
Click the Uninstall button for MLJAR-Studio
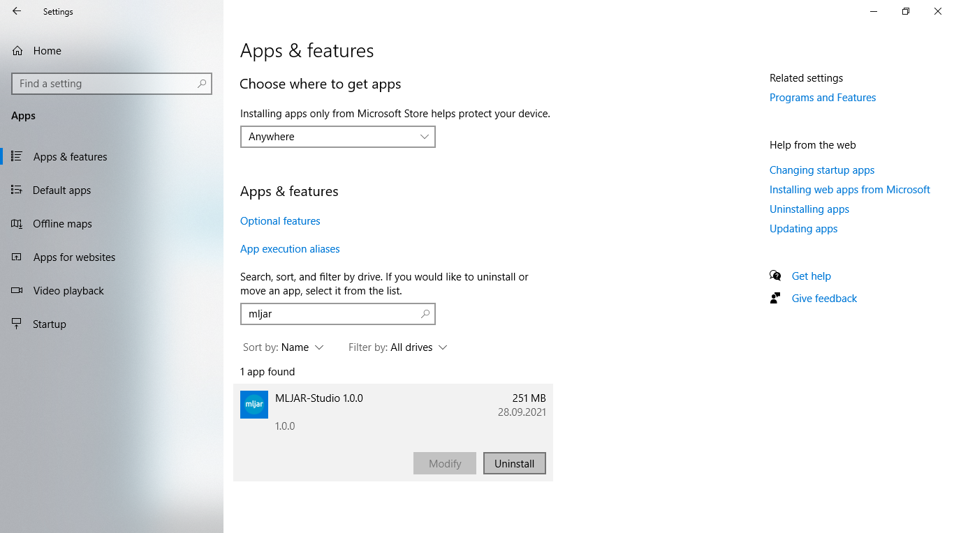pos(515,463)
